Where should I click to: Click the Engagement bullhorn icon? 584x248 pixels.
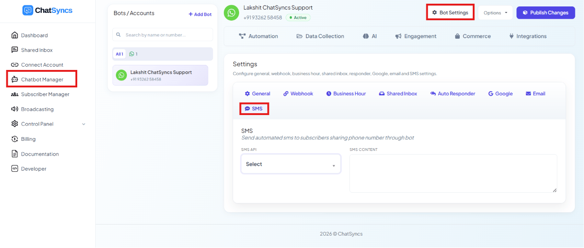(399, 36)
